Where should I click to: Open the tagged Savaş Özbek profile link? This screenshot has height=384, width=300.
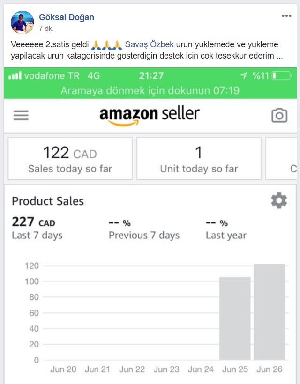coord(149,44)
